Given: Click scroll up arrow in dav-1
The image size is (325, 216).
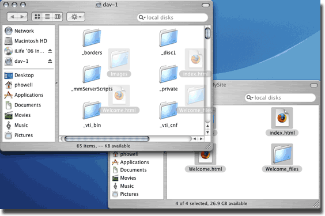Looking at the screenshot, I should tap(207, 126).
